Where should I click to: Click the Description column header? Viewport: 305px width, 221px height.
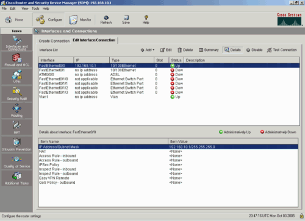coord(242,60)
